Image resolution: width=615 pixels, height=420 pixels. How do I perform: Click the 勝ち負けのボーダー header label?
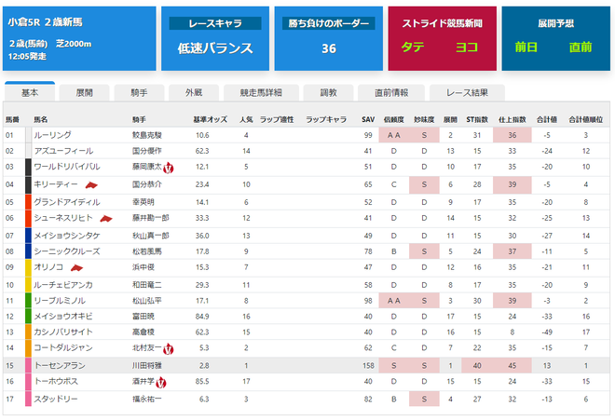pyautogui.click(x=329, y=23)
